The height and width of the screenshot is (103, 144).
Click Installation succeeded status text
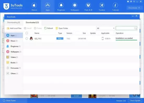point(124,38)
